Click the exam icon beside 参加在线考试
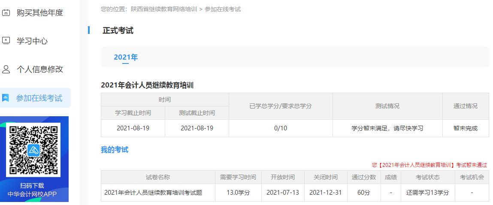This screenshot has height=205, width=493. [6, 98]
